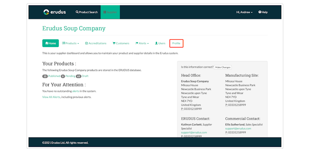
Task: Expand the Alerts dropdown menu
Action: coord(142,43)
